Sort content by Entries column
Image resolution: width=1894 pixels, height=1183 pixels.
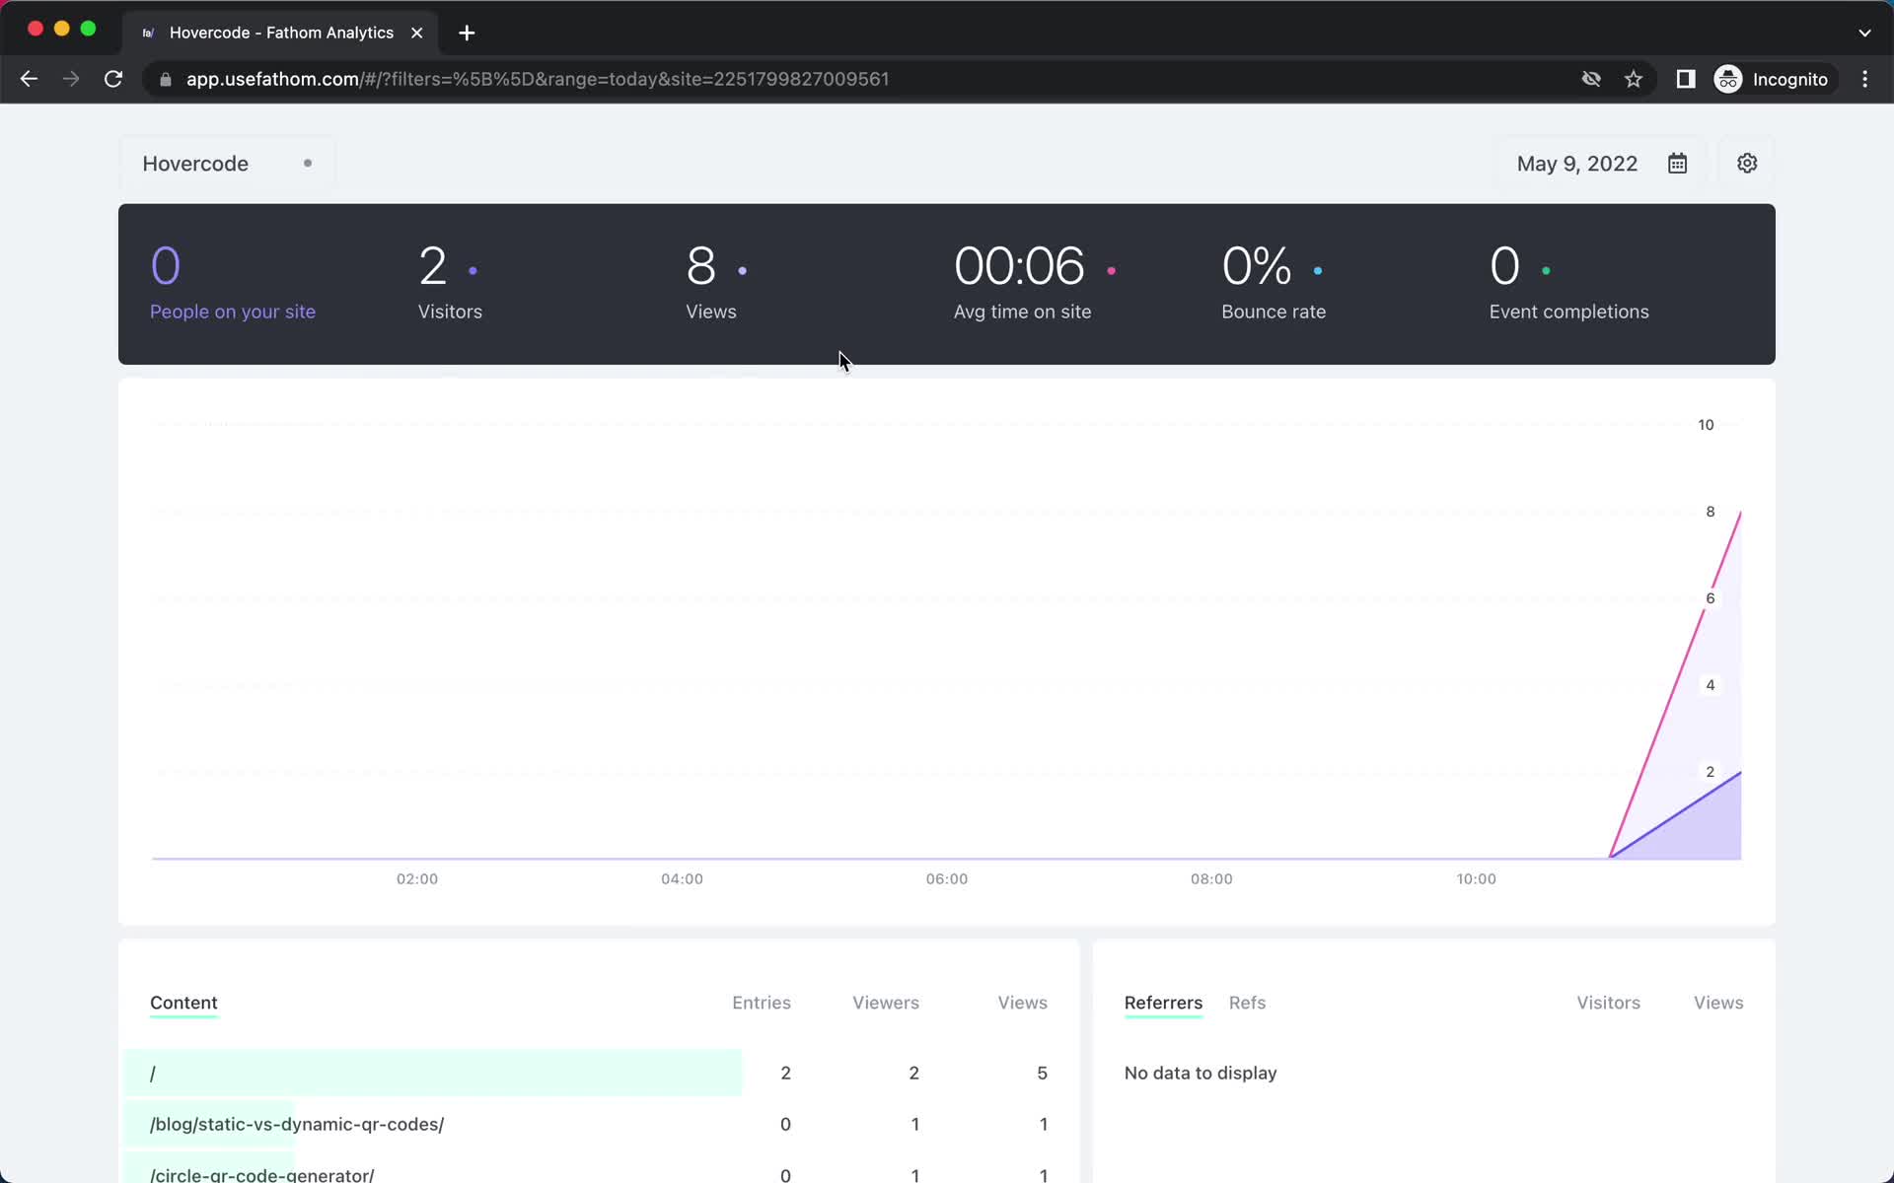(x=762, y=1003)
